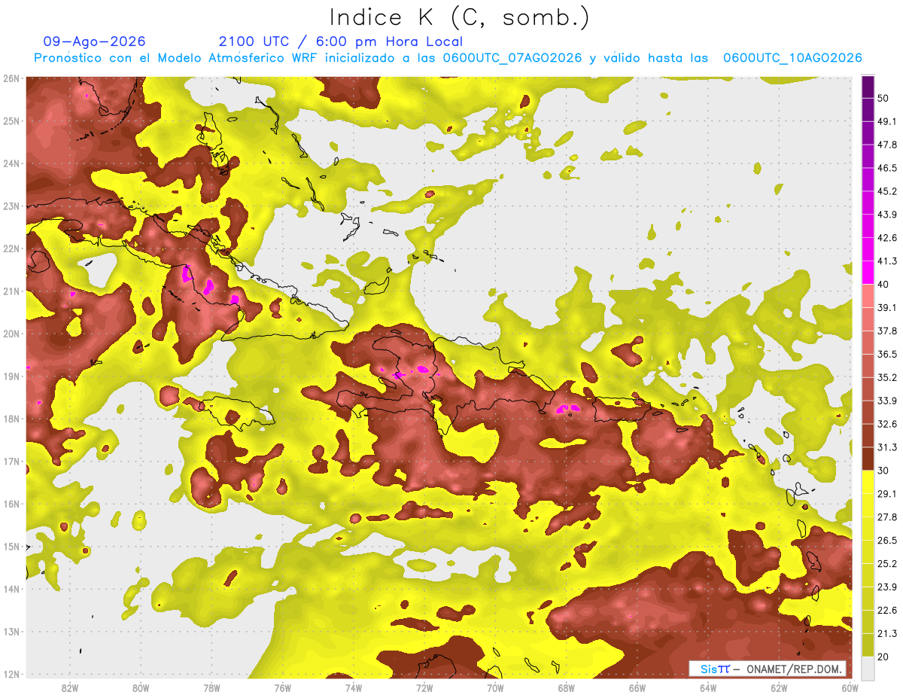903x698 pixels.
Task: Click the colorbar value '30'
Action: coord(884,471)
